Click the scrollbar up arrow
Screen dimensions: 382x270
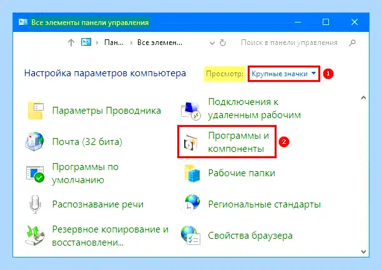click(363, 97)
